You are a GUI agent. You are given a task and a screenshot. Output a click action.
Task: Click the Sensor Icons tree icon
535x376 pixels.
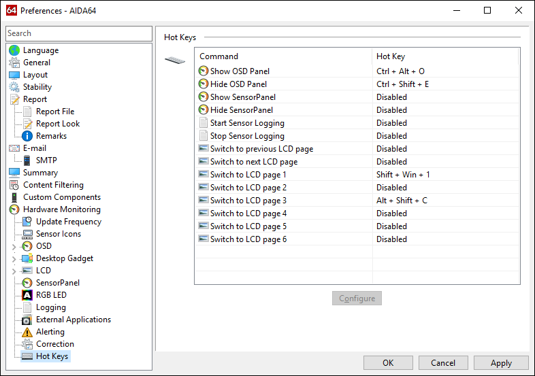pyautogui.click(x=27, y=234)
